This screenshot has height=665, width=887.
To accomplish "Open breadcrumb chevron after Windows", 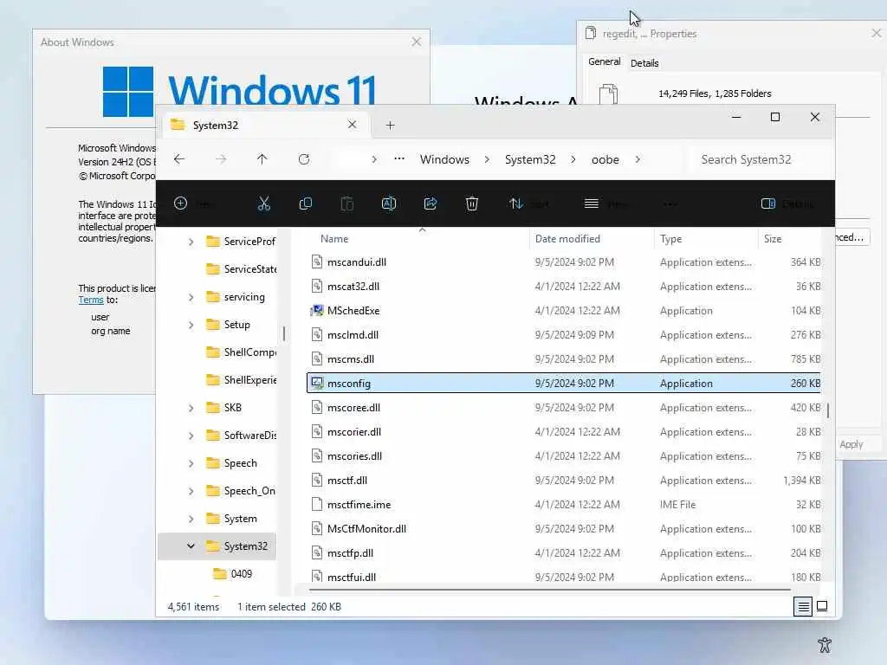I will click(x=487, y=159).
